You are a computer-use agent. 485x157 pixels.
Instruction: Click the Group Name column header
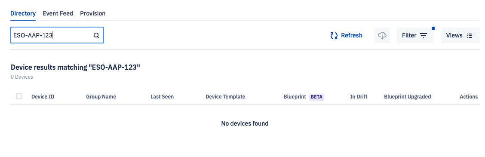coord(101,97)
